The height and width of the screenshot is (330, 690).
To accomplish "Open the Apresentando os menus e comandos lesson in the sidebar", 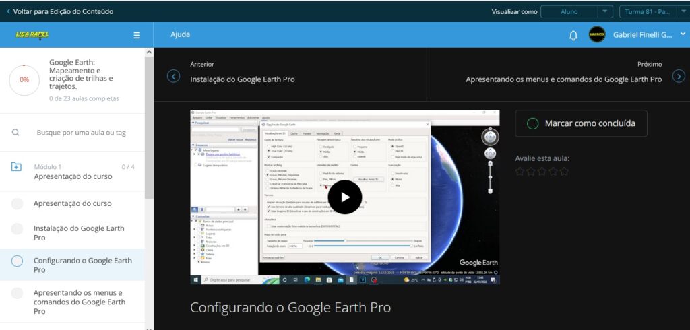I will [80, 302].
